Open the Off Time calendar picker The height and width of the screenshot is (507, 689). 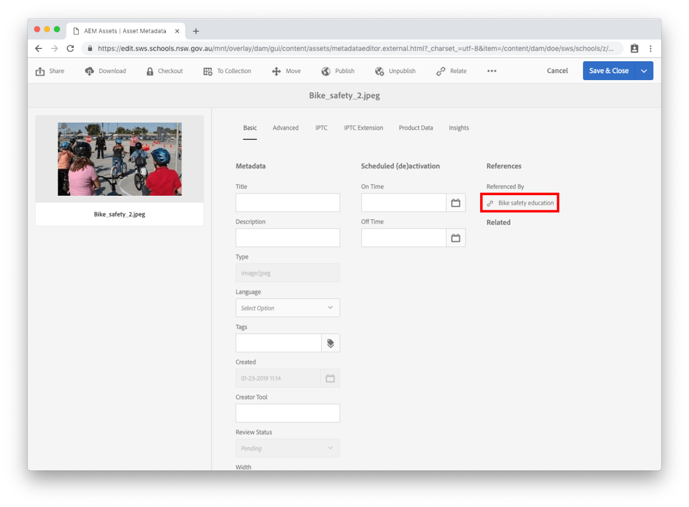click(x=456, y=238)
